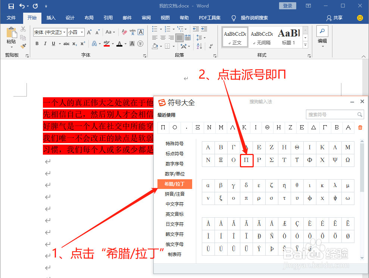
Task: Expand the styles gallery more button
Action: point(306,45)
